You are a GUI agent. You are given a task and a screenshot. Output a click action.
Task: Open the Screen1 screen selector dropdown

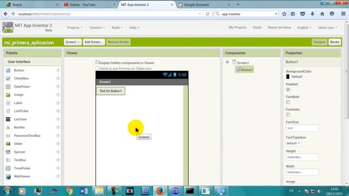click(x=73, y=42)
